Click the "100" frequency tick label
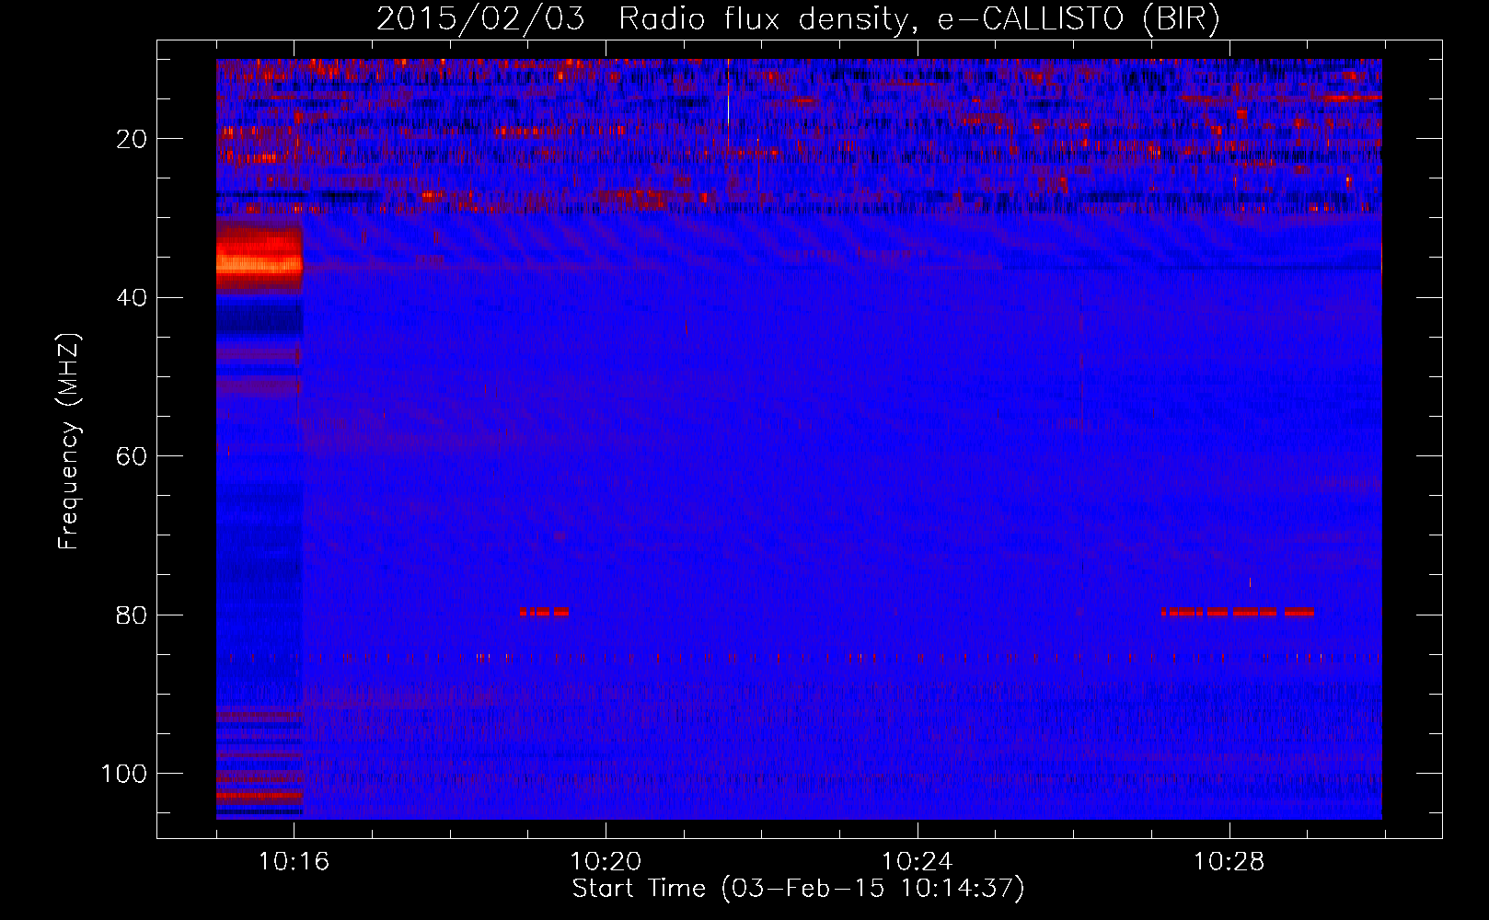 click(124, 774)
